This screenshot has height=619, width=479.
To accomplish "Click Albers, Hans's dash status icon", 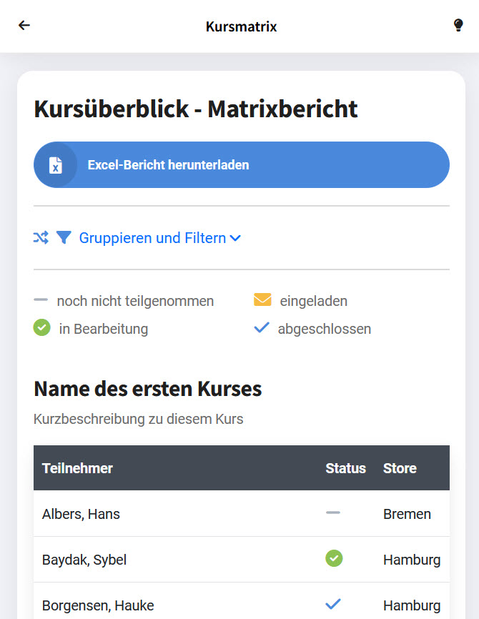I will (333, 513).
